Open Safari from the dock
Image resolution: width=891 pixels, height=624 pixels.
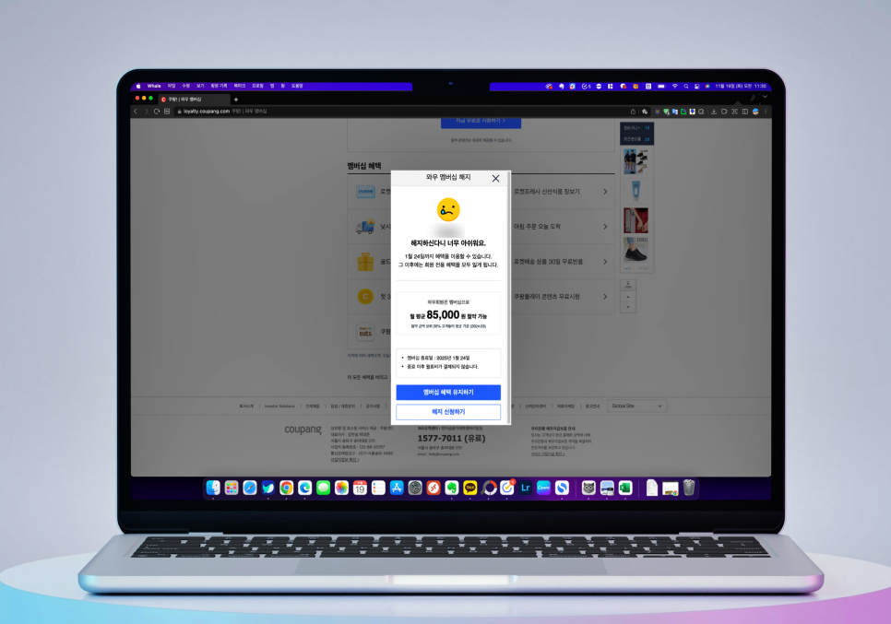tap(249, 488)
